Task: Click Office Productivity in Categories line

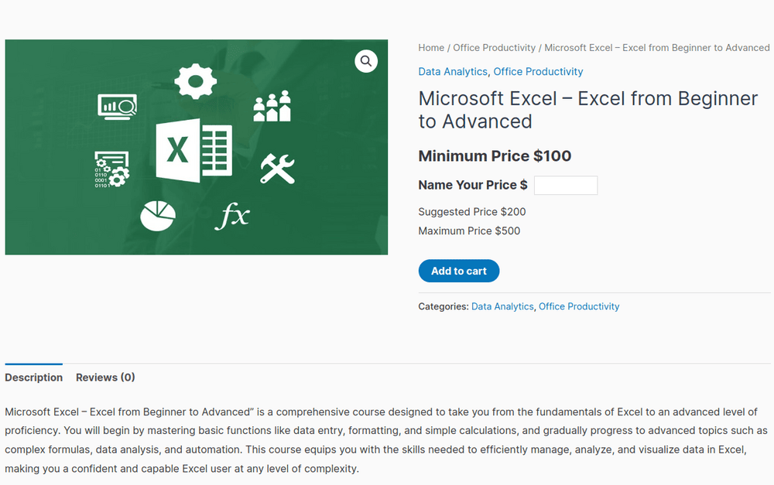Action: coord(579,307)
